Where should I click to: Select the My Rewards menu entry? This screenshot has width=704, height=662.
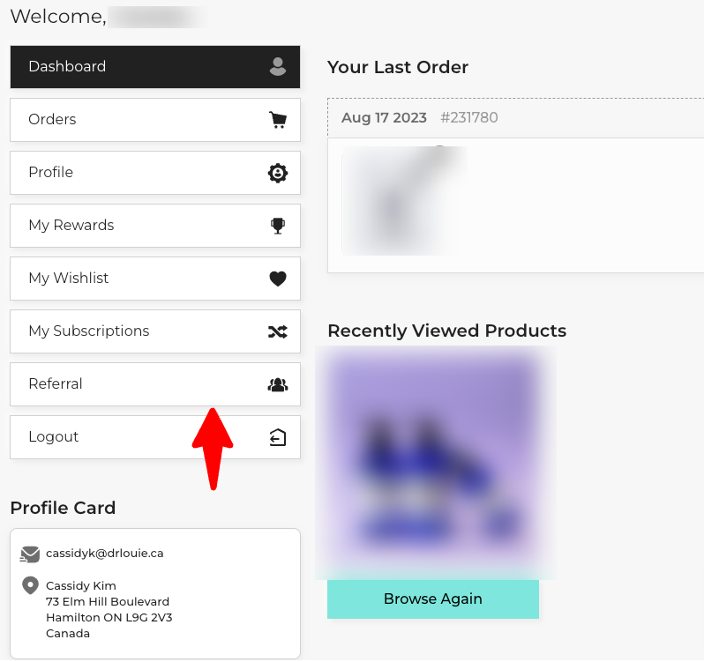[155, 226]
